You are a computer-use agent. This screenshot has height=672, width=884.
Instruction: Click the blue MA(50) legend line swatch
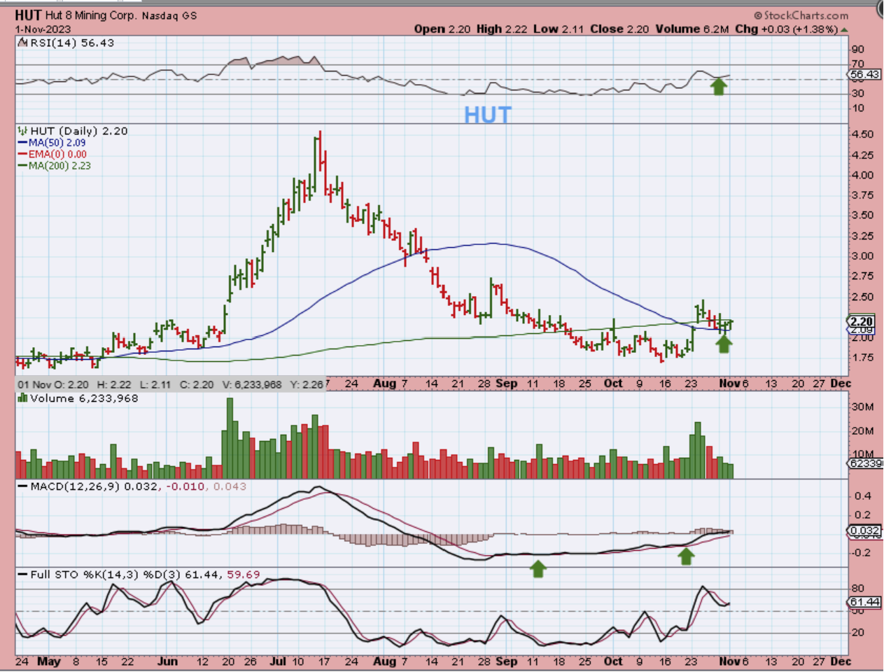23,143
